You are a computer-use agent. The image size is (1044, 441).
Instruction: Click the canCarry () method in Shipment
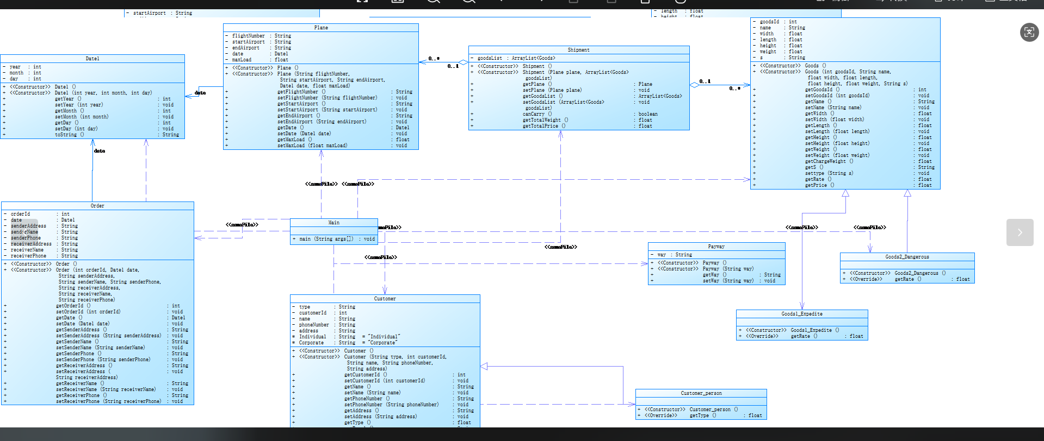[538, 114]
